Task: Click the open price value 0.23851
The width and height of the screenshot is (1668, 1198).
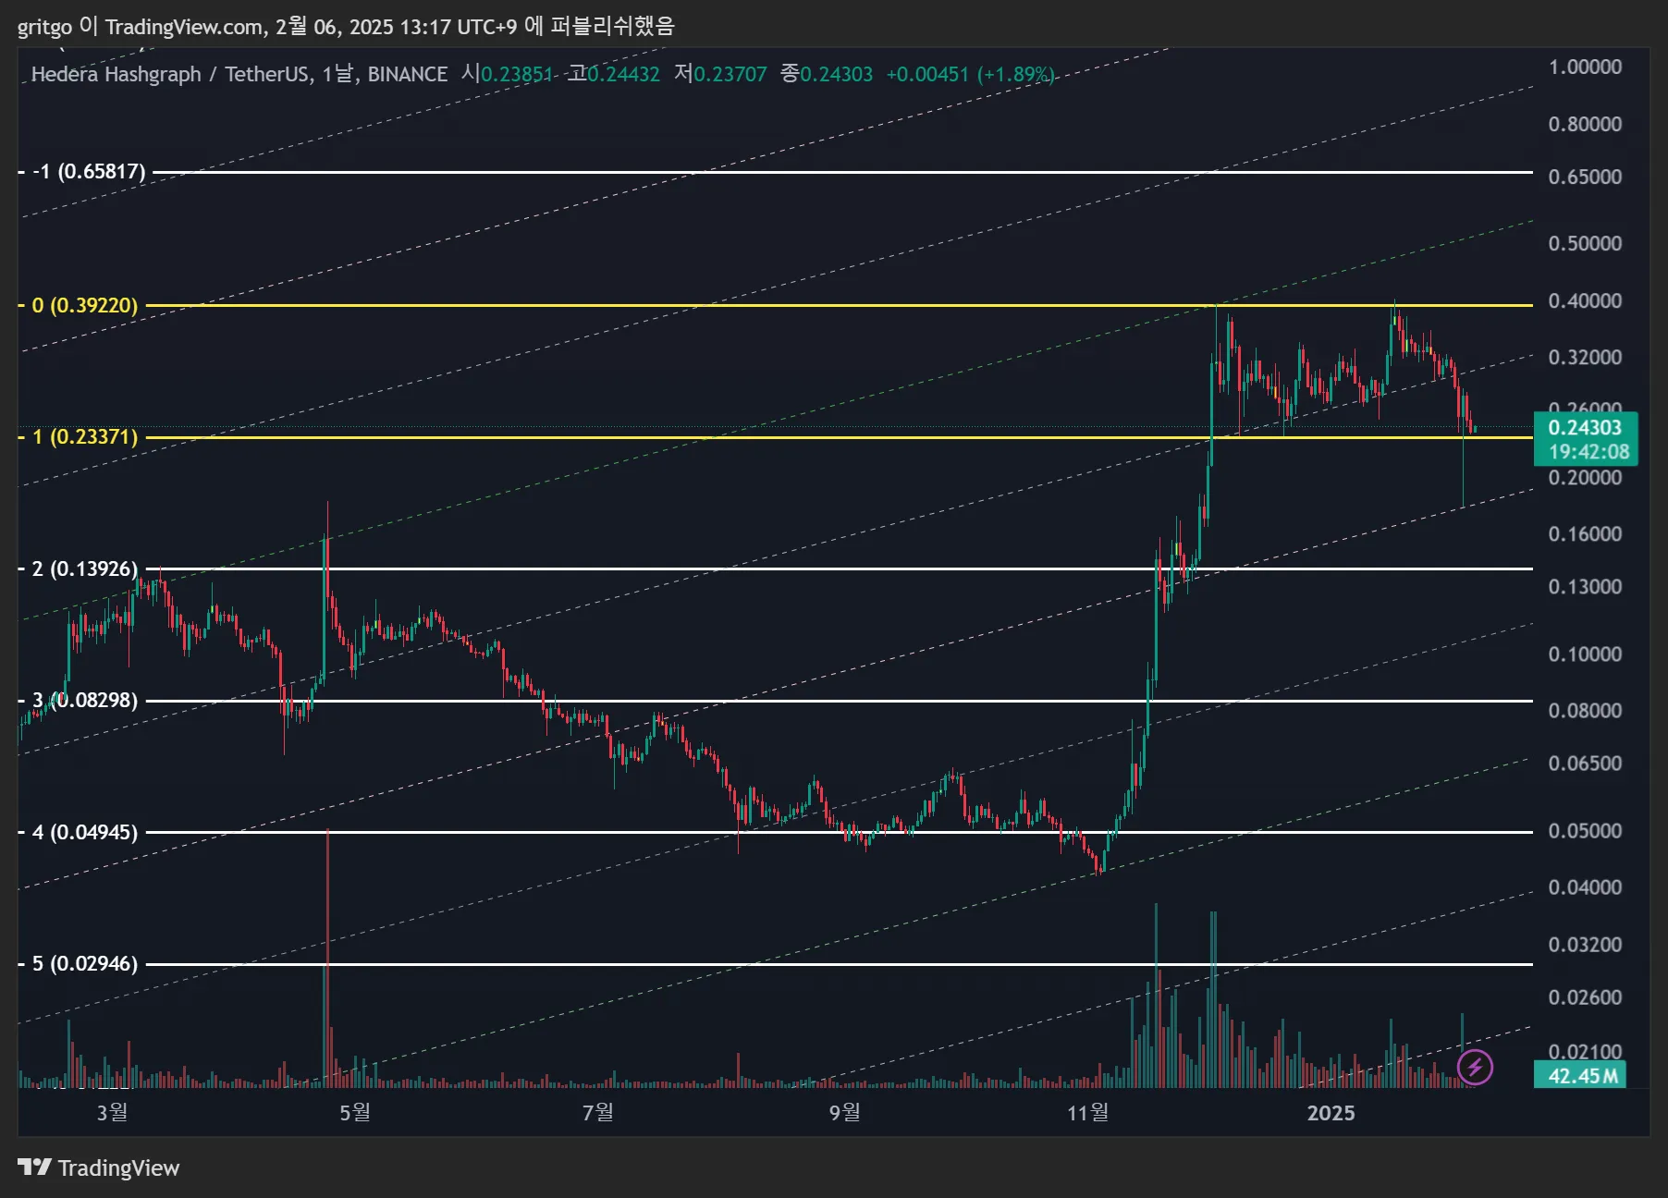Action: (517, 74)
